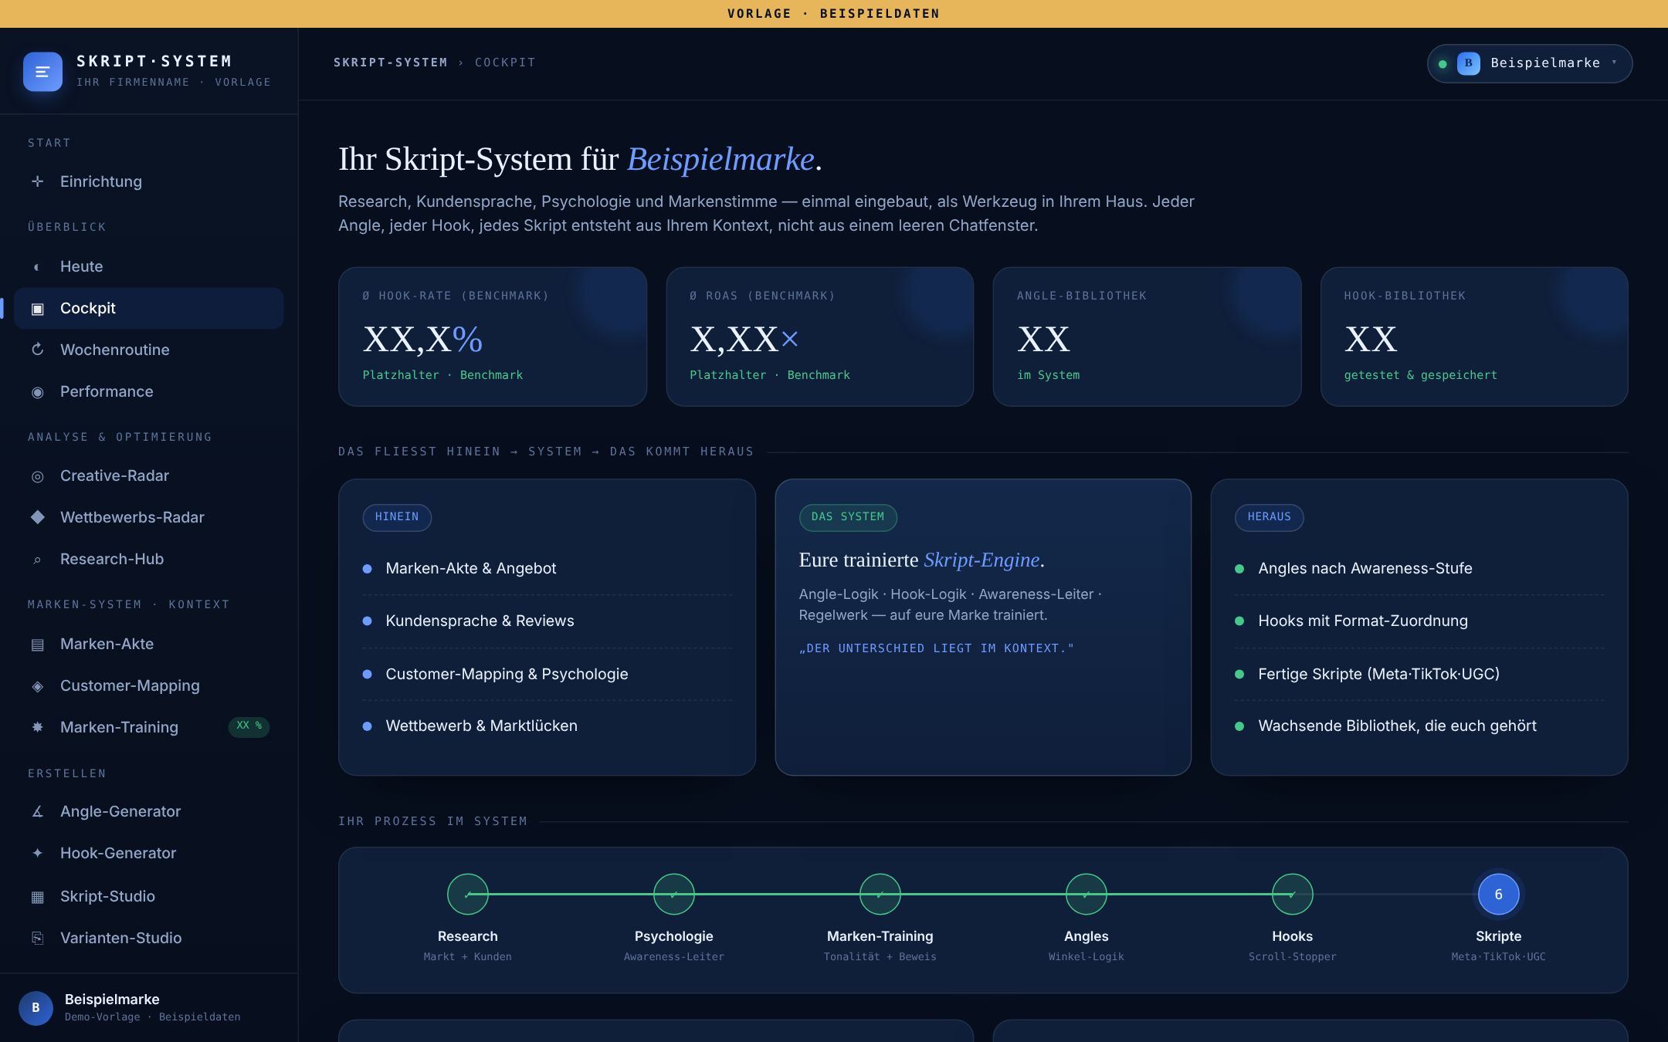The width and height of the screenshot is (1668, 1042).
Task: Click the Skript-System logo icon
Action: click(42, 72)
